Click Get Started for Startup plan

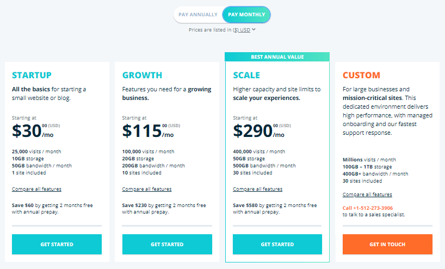57,244
